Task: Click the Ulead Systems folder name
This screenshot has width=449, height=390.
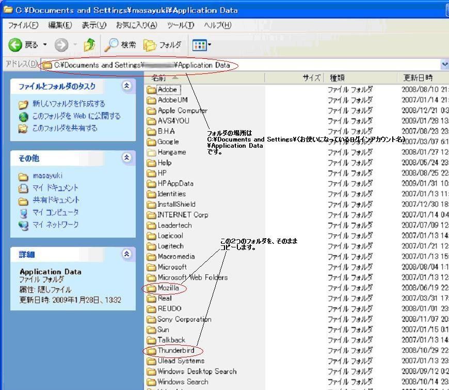Action: click(181, 361)
